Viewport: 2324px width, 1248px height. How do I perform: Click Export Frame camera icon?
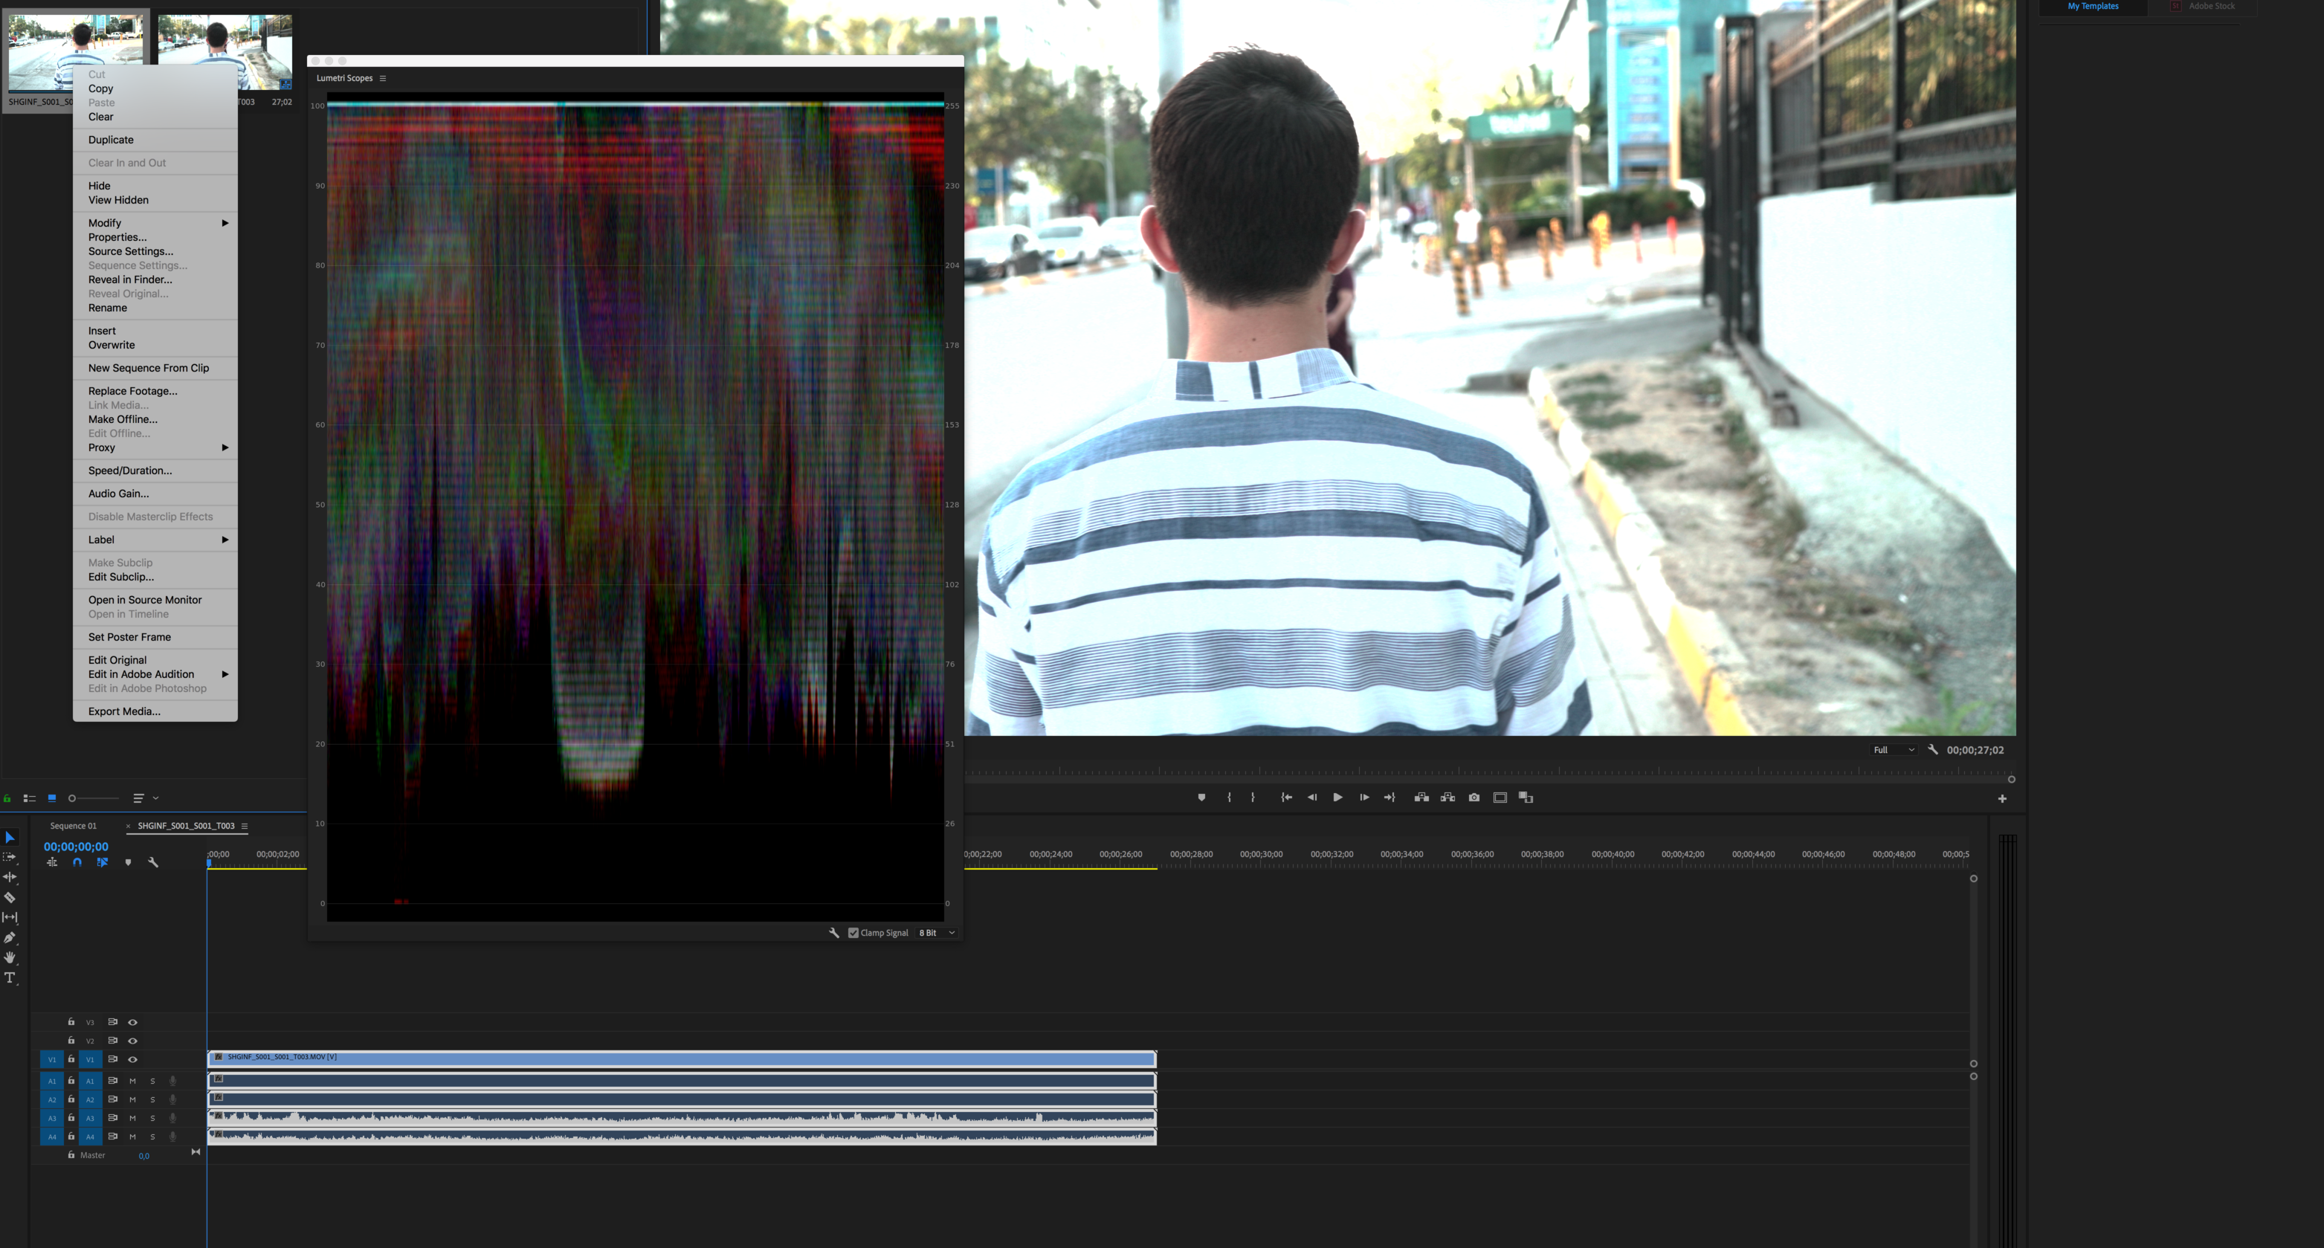[1474, 798]
